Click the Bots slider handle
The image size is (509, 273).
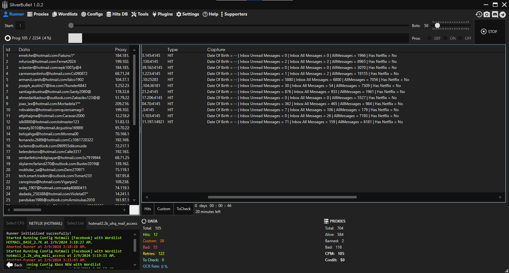coord(437,25)
